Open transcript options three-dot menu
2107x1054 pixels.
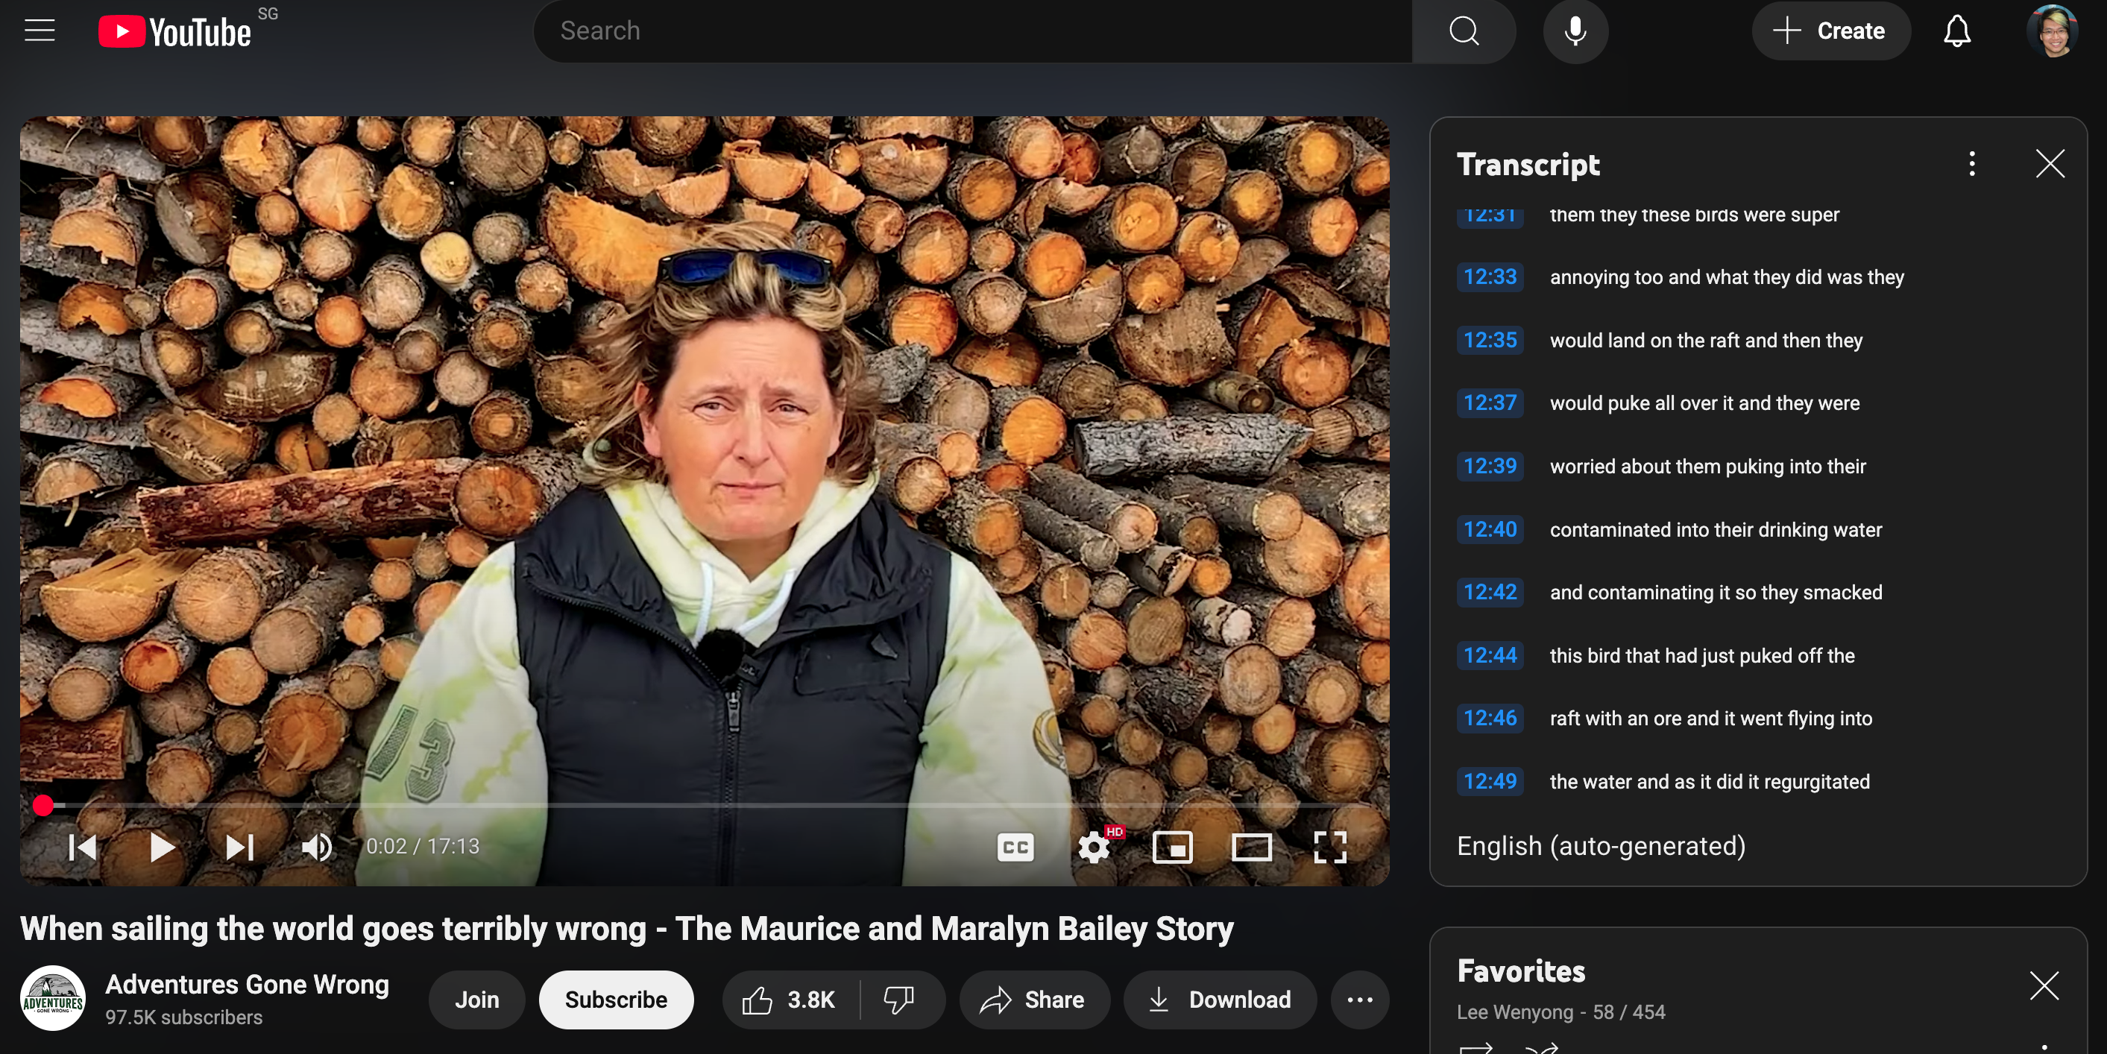tap(1971, 163)
